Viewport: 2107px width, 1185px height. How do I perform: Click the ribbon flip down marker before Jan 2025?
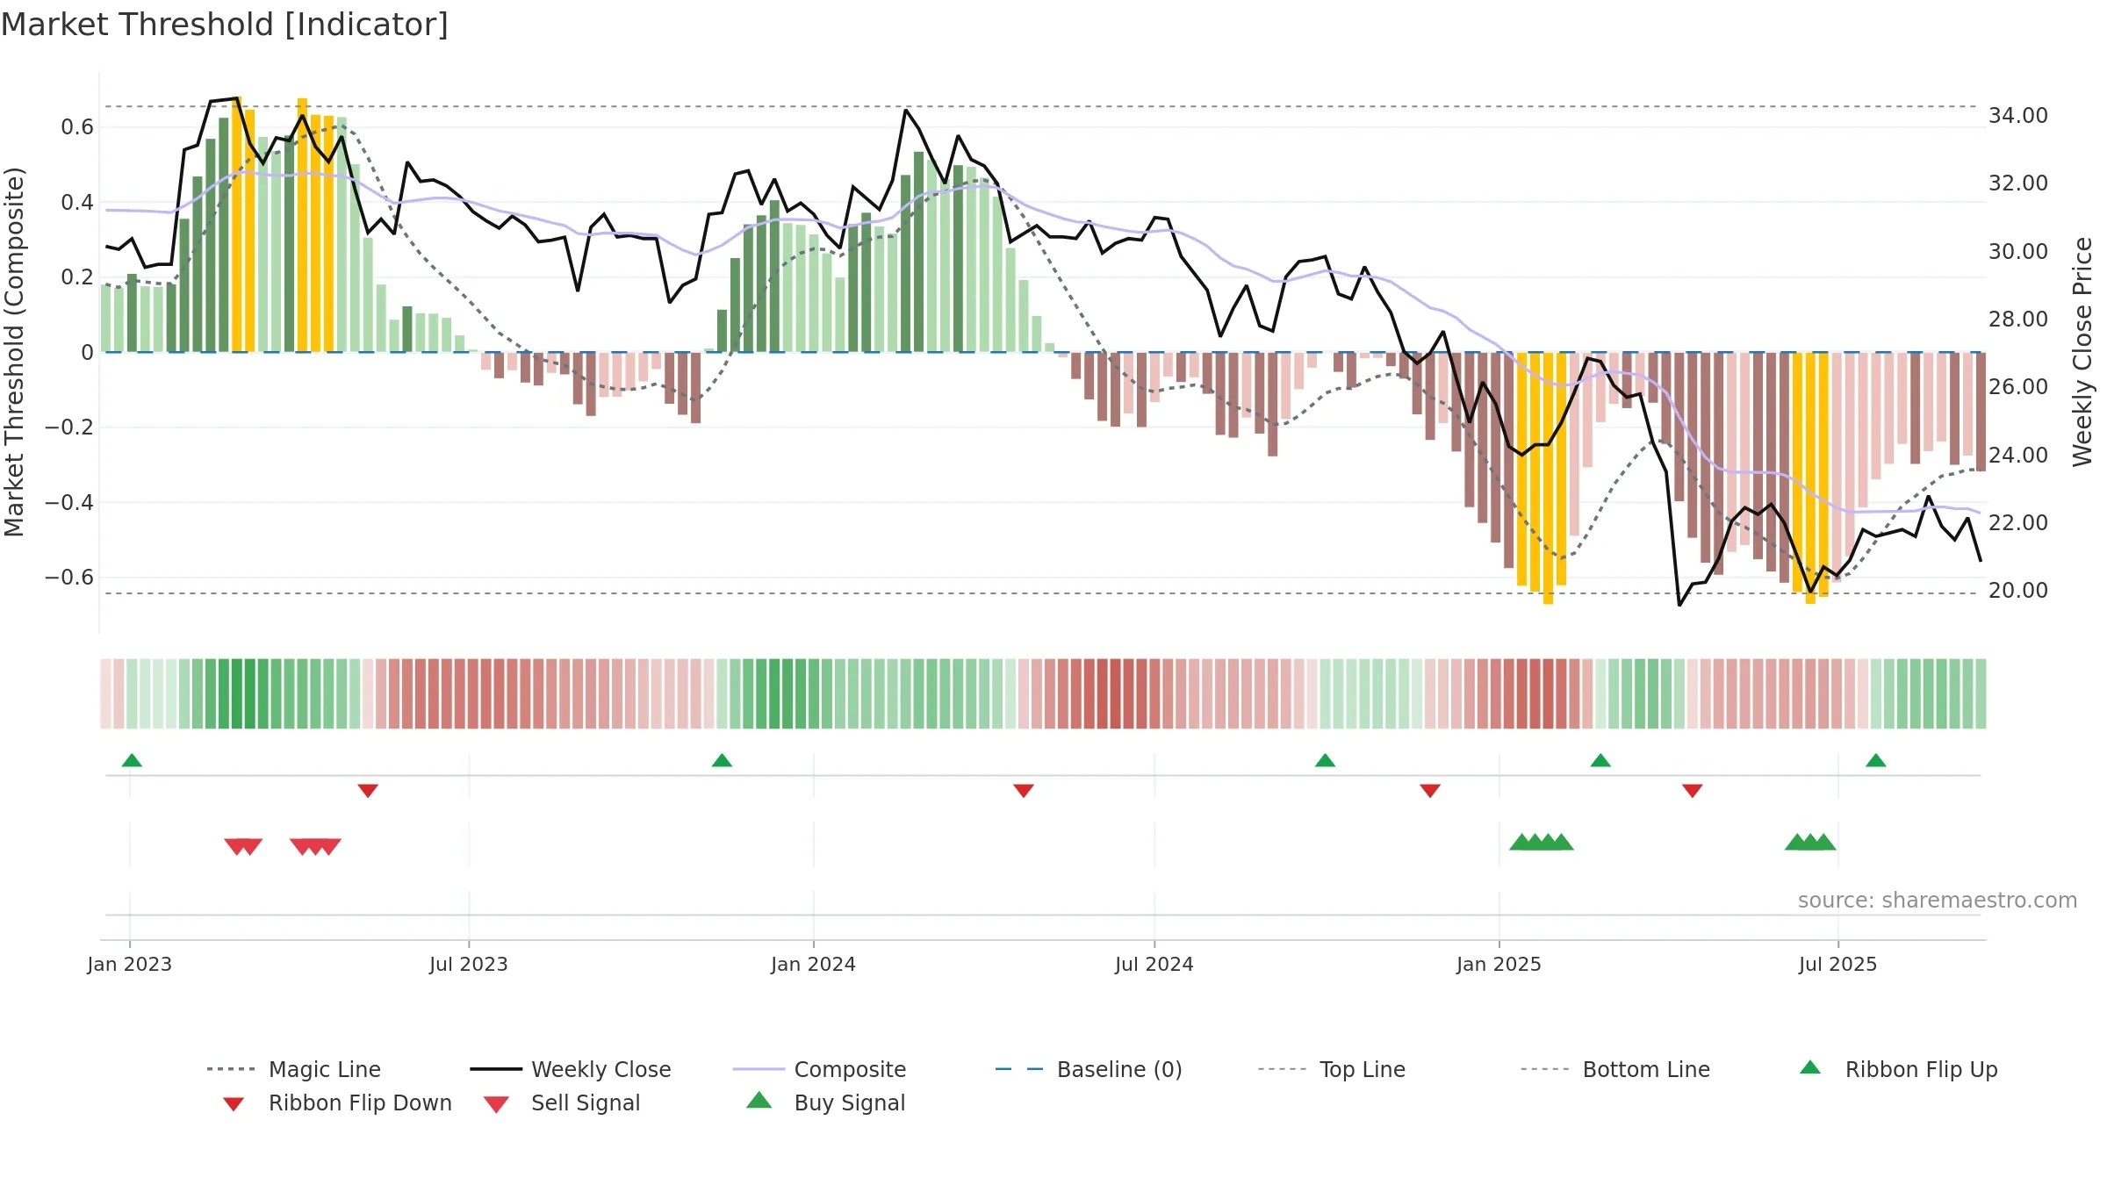[1430, 791]
